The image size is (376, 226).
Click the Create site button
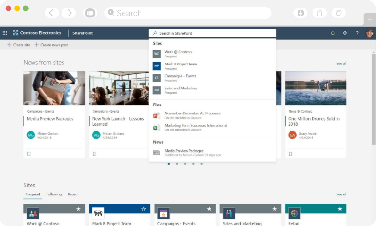point(19,45)
